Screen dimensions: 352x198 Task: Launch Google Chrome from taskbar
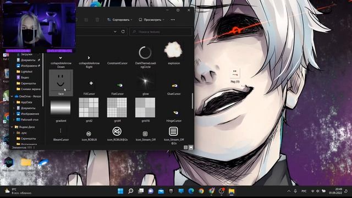click(201, 191)
